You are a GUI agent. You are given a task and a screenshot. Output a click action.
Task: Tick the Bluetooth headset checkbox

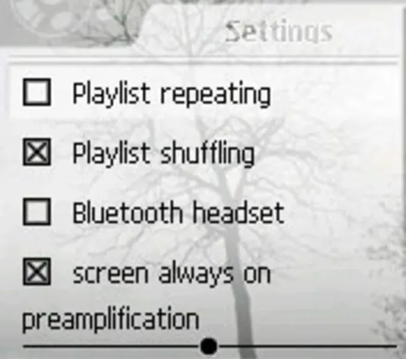click(x=37, y=212)
